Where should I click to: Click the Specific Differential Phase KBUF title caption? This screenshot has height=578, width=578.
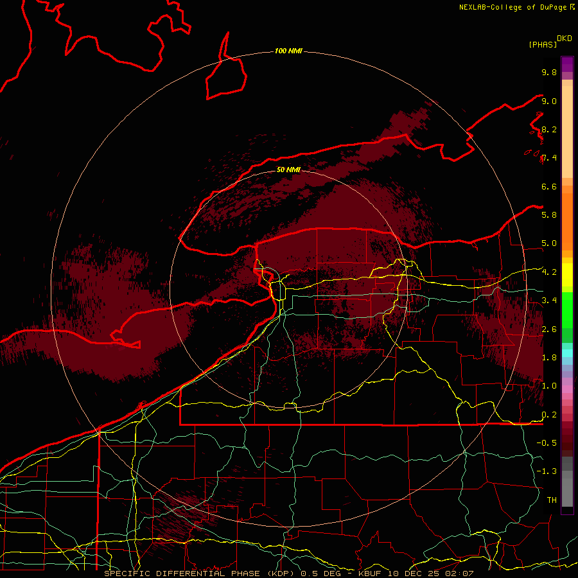click(x=288, y=574)
